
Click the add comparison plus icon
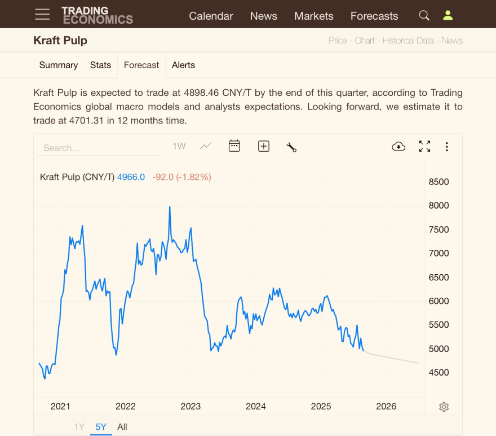(264, 146)
